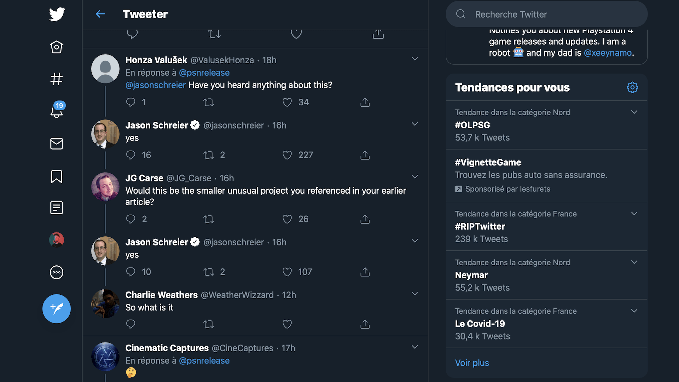Open chevron menu for Neymar trend
679x382 pixels.
pos(634,262)
